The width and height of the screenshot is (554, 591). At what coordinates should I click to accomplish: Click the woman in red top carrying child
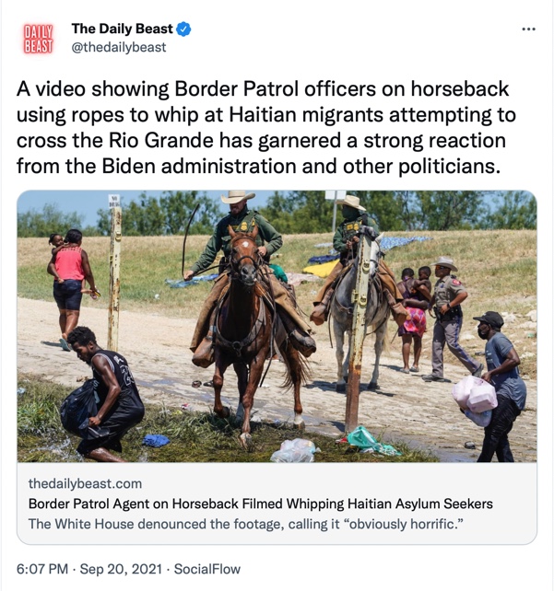pos(70,287)
